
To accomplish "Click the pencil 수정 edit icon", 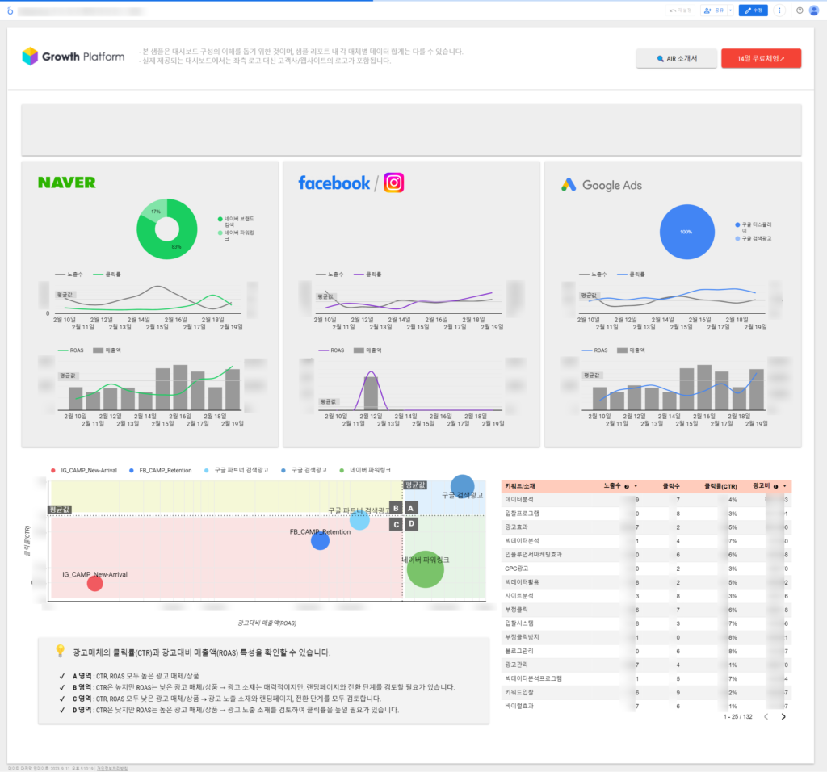I will 749,10.
